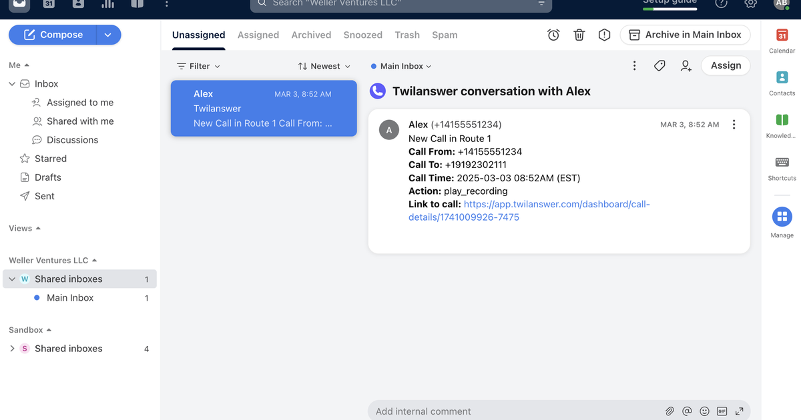The image size is (801, 420).
Task: Open the Archived tab
Action: pyautogui.click(x=311, y=35)
